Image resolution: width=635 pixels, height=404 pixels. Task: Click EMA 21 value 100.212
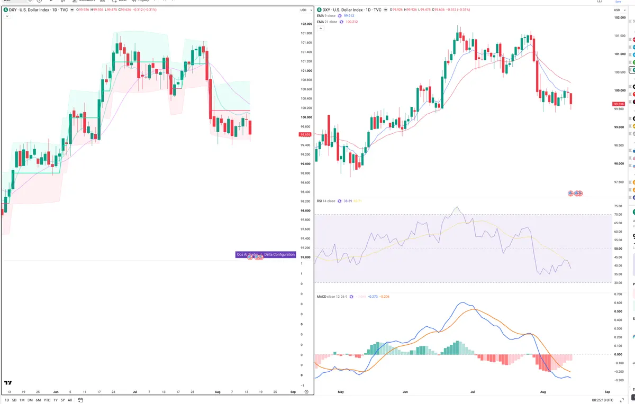tap(351, 22)
